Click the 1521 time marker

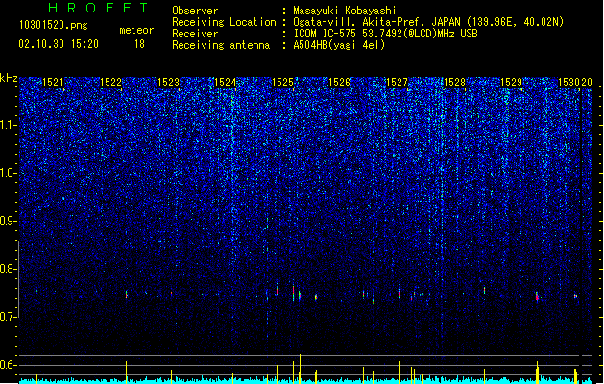click(x=53, y=83)
